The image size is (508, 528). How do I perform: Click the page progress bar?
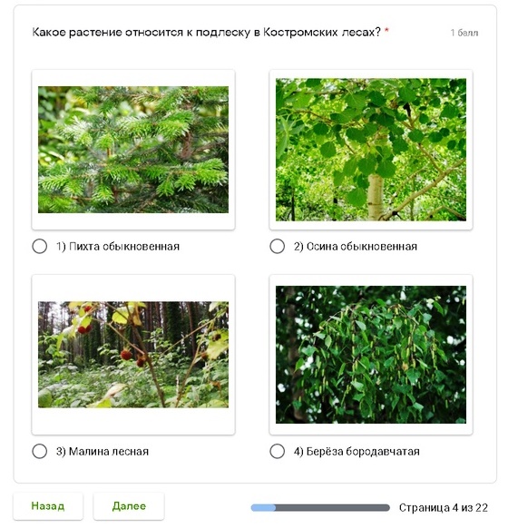(320, 507)
